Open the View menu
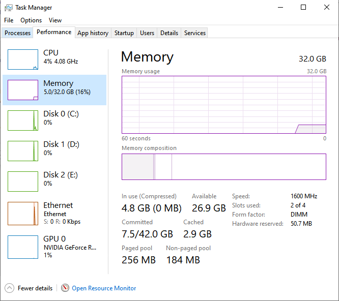This screenshot has width=339, height=301. [55, 20]
